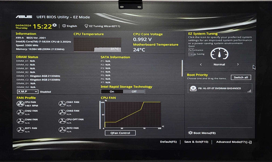
Task: Click the Boot Menu snowflake icon
Action: (x=190, y=133)
